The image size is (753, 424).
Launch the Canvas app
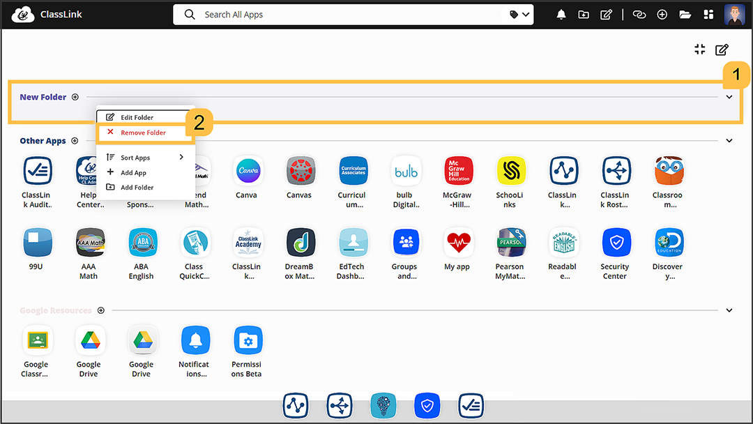[300, 171]
